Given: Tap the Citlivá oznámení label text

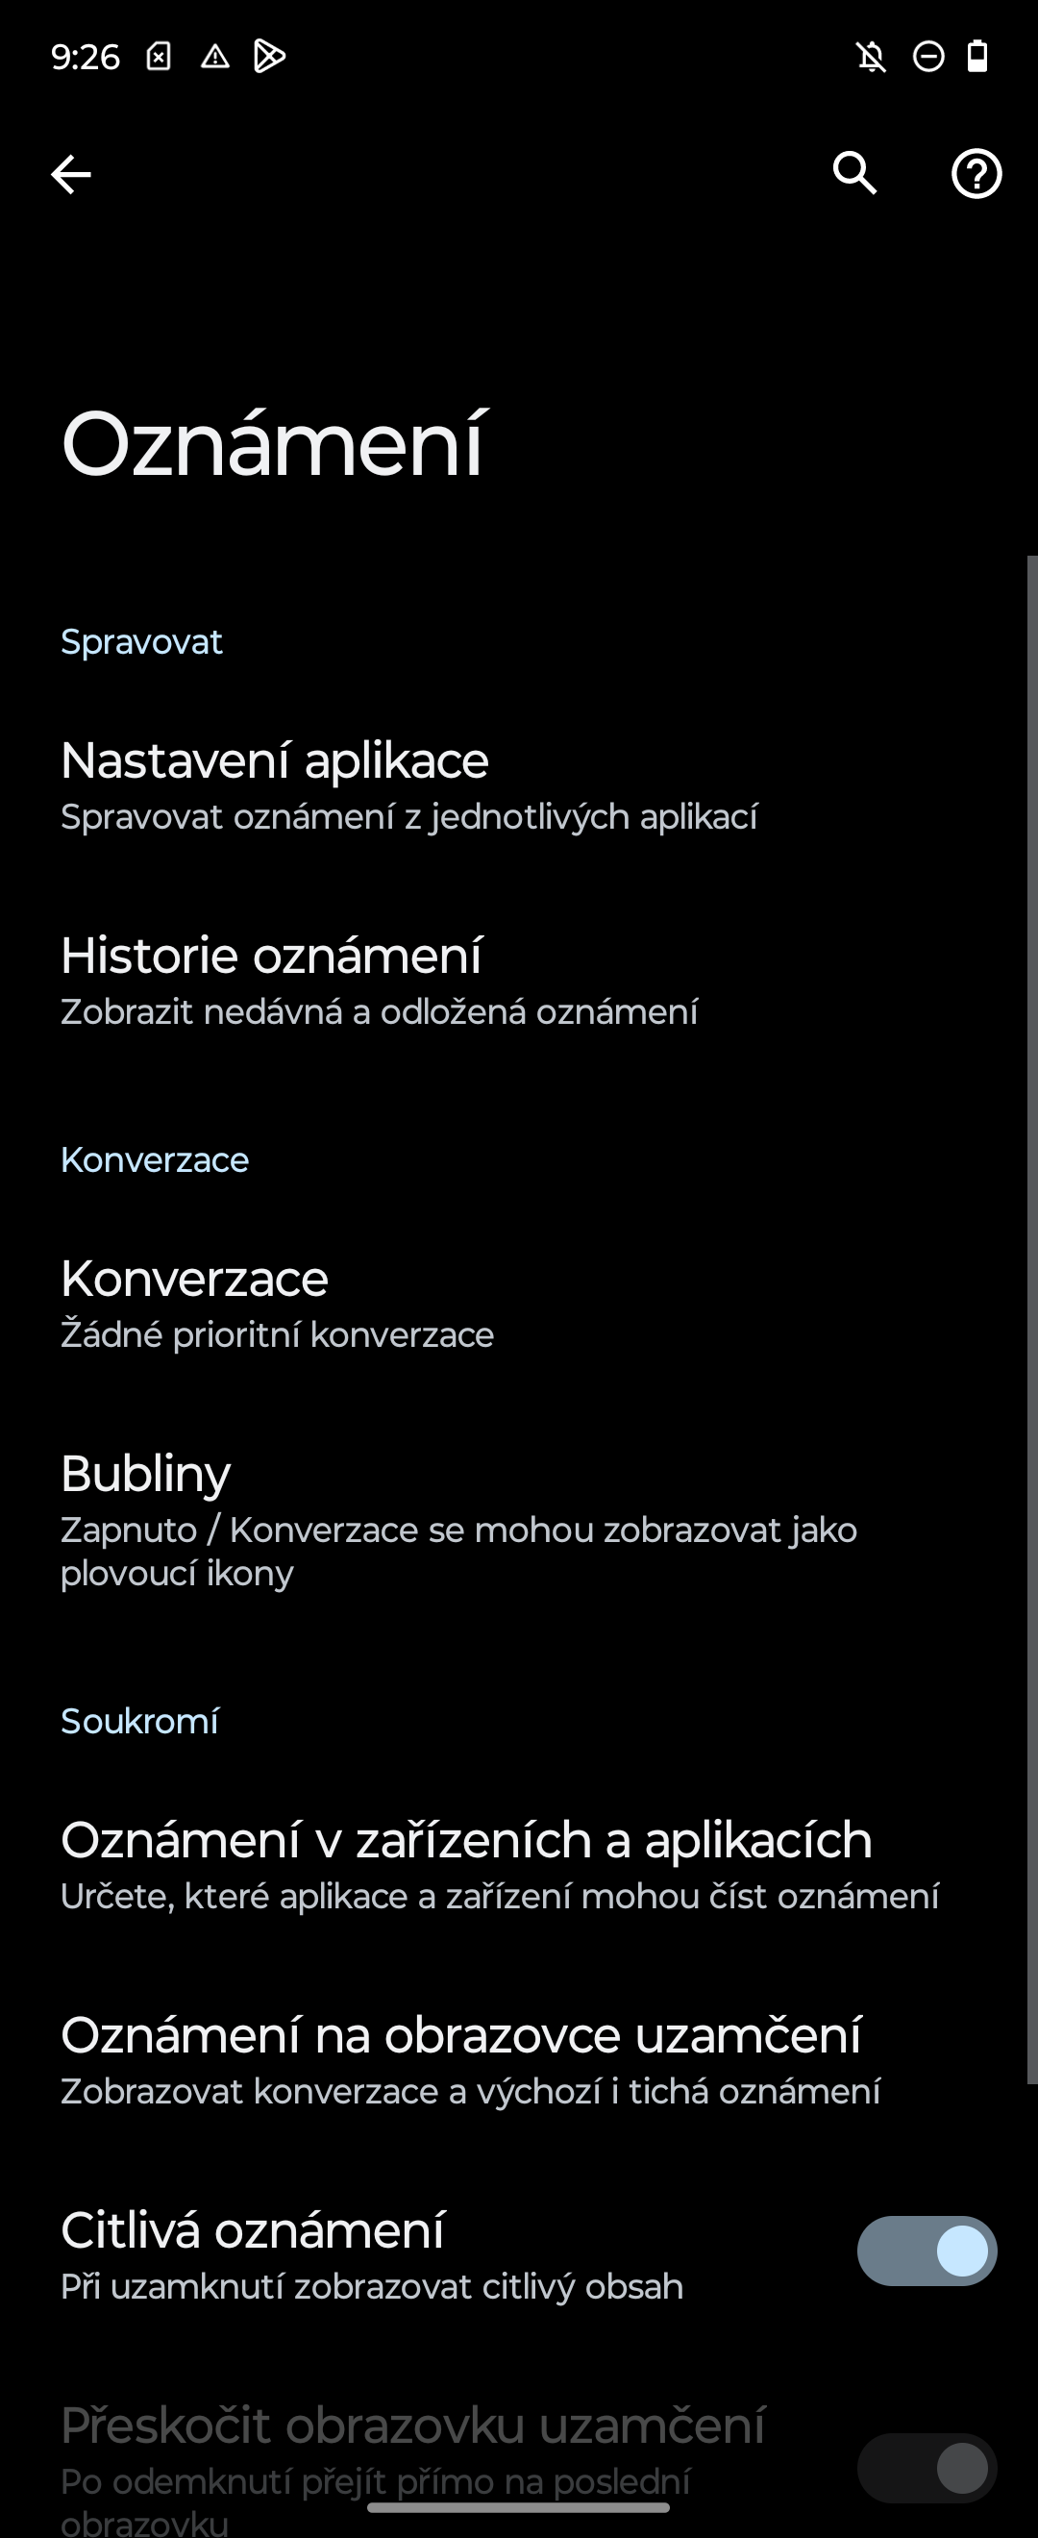Looking at the screenshot, I should pos(252,2230).
